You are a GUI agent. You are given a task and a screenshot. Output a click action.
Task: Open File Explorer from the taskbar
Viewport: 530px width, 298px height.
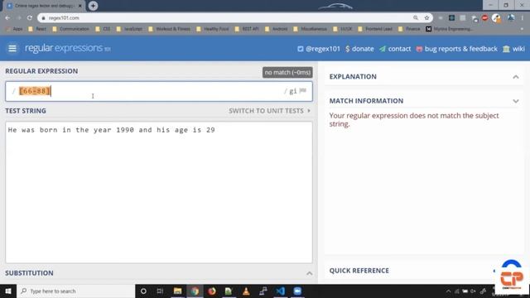(x=177, y=291)
